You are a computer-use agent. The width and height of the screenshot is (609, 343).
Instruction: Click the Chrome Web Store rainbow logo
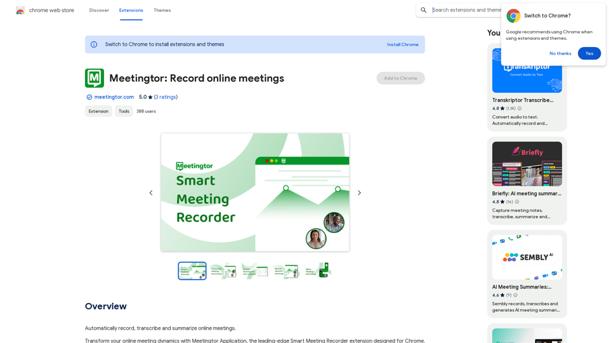20,11
